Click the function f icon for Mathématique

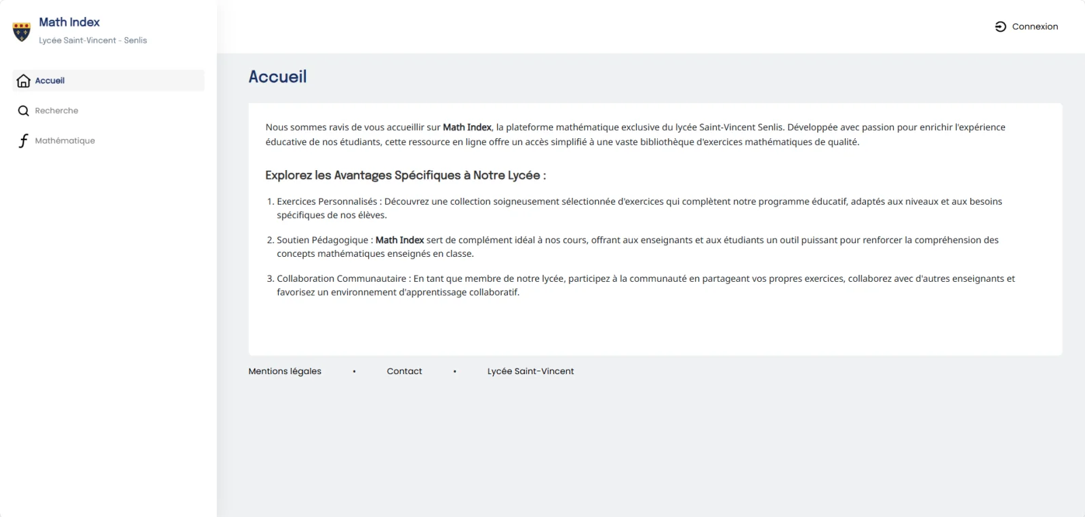tap(24, 141)
